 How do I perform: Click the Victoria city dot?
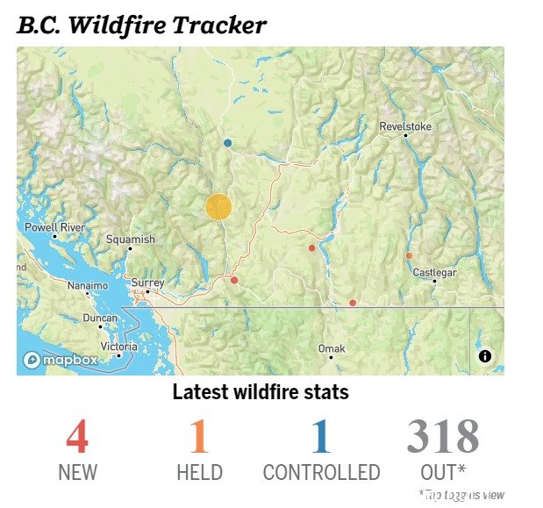coord(118,355)
